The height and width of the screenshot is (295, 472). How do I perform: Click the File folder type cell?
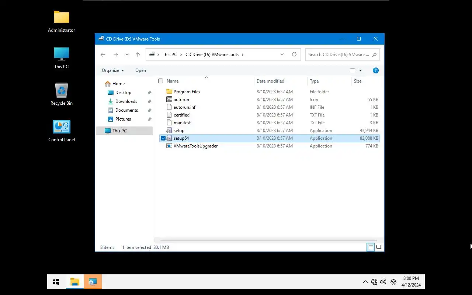tap(319, 92)
